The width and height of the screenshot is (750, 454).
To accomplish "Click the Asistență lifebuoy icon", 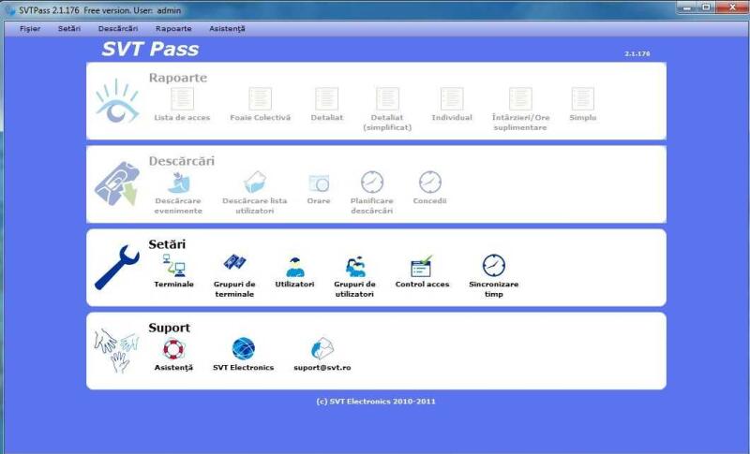I will [173, 349].
